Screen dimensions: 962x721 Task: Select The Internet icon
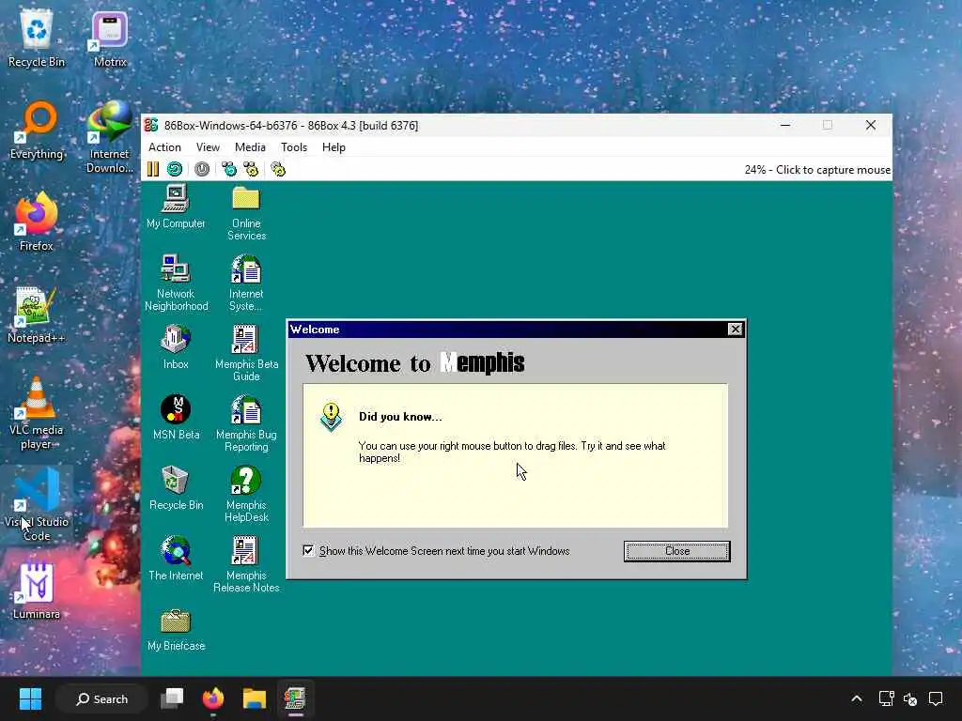(x=176, y=559)
